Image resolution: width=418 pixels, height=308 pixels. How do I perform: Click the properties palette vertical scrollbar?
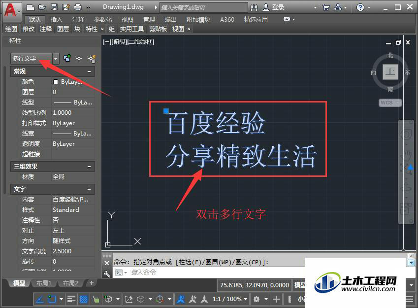point(4,130)
